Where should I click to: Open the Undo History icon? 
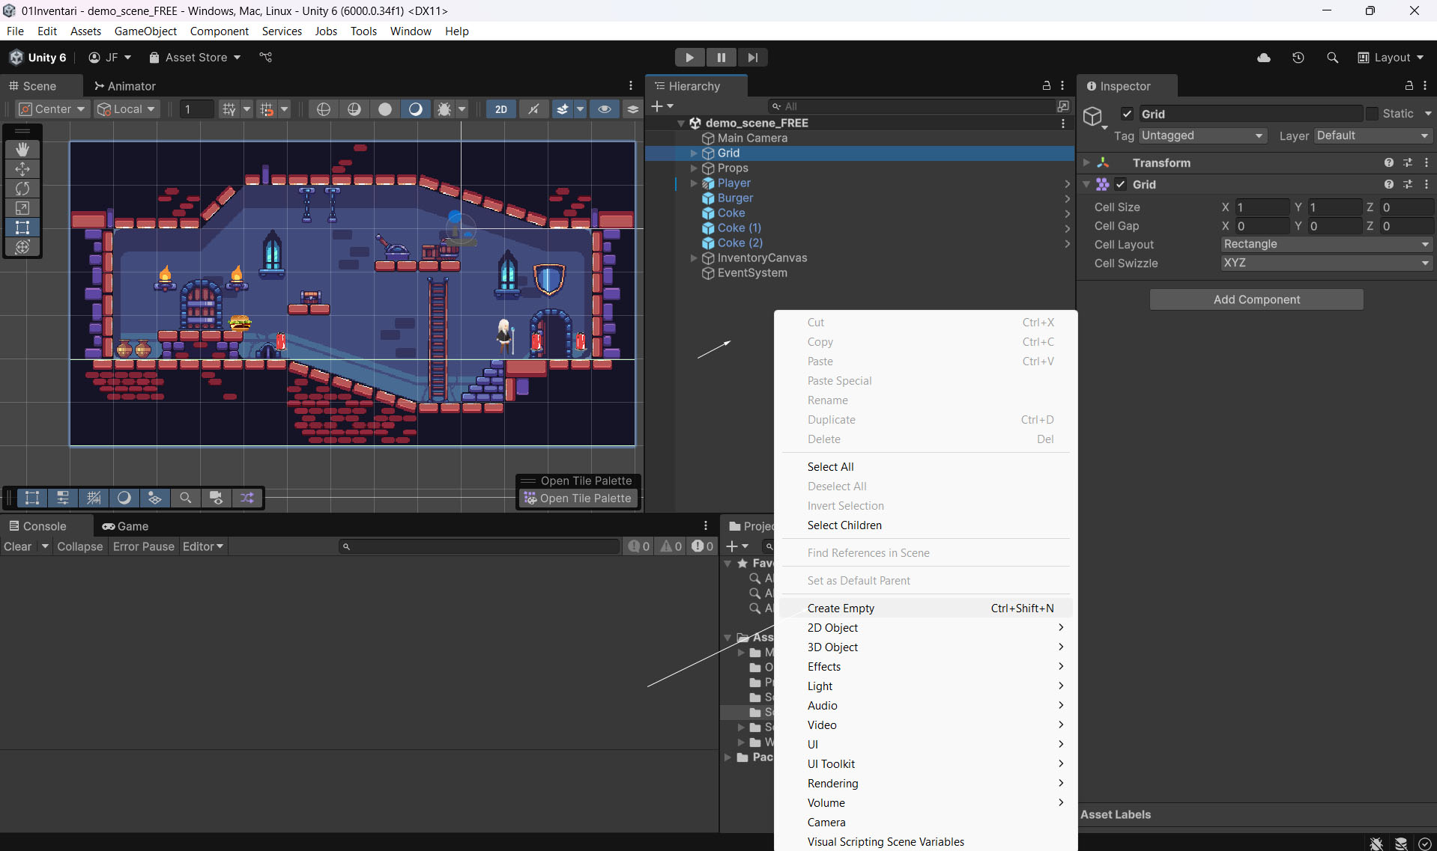pyautogui.click(x=1298, y=58)
